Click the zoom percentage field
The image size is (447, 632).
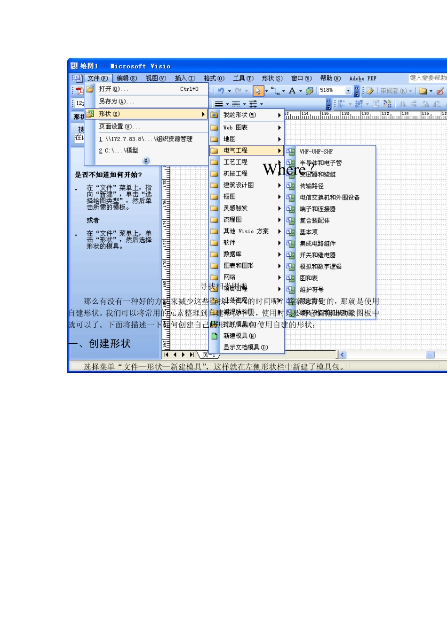coord(332,90)
